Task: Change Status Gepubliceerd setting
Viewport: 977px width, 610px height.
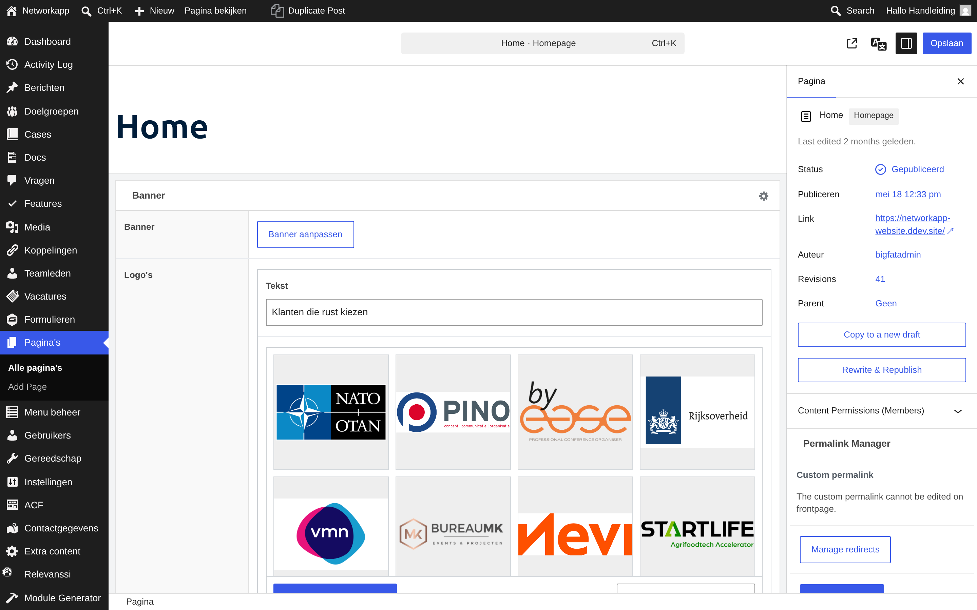Action: (x=909, y=169)
